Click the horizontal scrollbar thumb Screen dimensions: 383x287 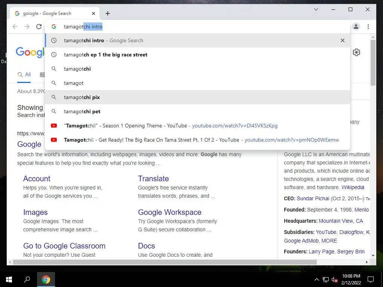coord(165,262)
